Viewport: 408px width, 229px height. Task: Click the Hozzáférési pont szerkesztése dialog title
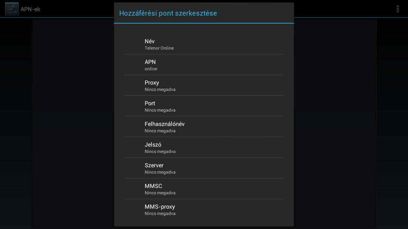click(168, 13)
